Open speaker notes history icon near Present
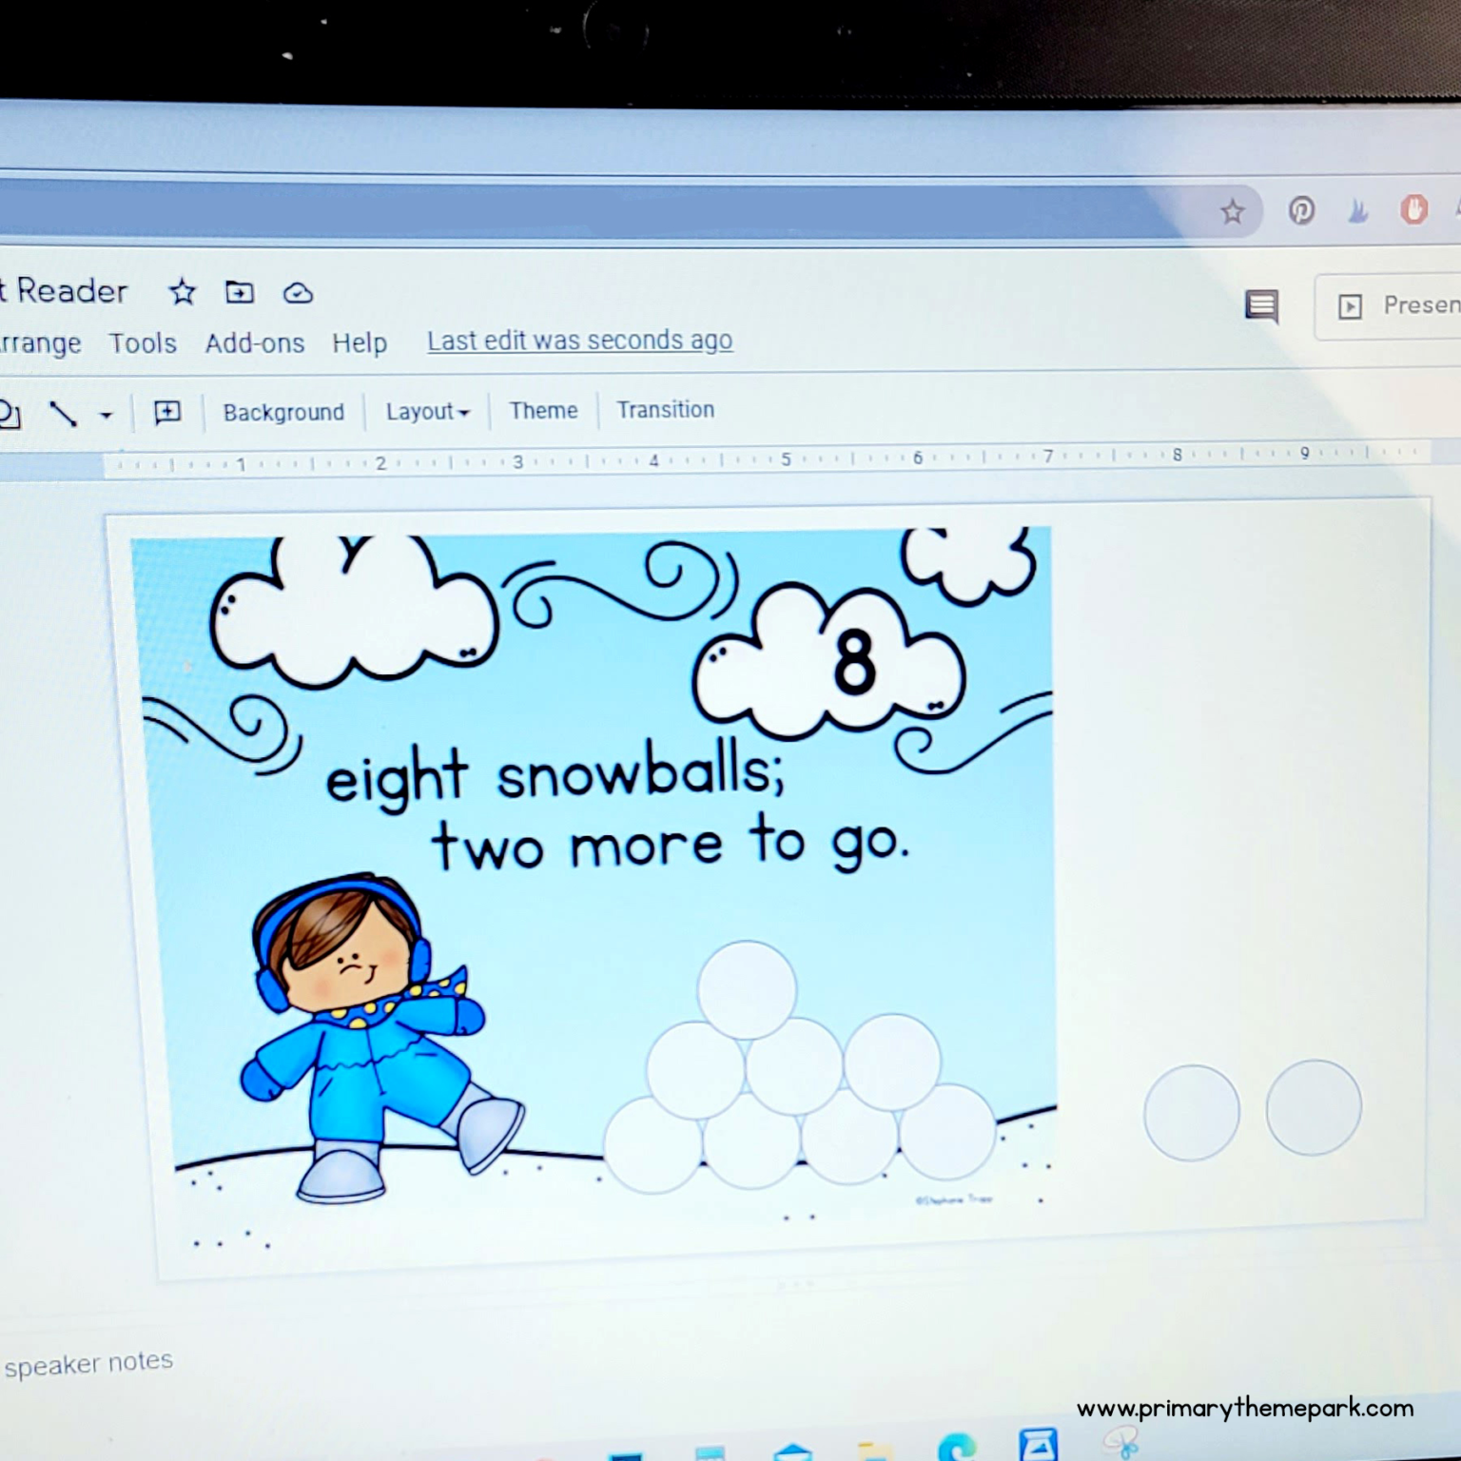1461x1461 pixels. (x=1261, y=306)
